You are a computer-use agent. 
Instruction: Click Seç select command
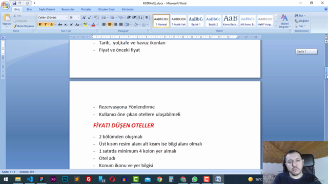click(x=300, y=26)
